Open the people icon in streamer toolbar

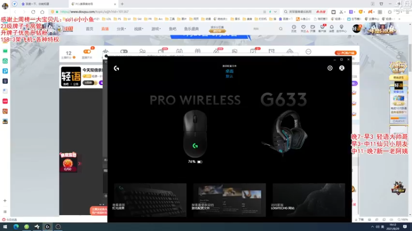click(x=143, y=51)
